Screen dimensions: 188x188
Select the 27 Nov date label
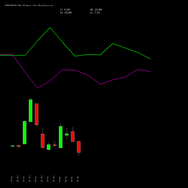48,179
